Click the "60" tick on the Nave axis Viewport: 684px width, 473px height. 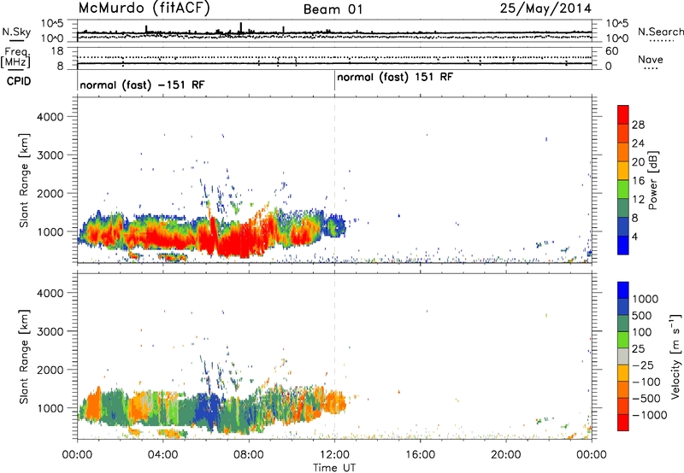(x=612, y=51)
